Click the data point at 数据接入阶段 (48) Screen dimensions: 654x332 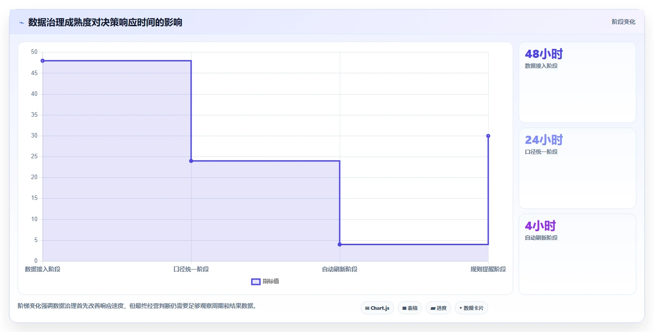point(43,61)
